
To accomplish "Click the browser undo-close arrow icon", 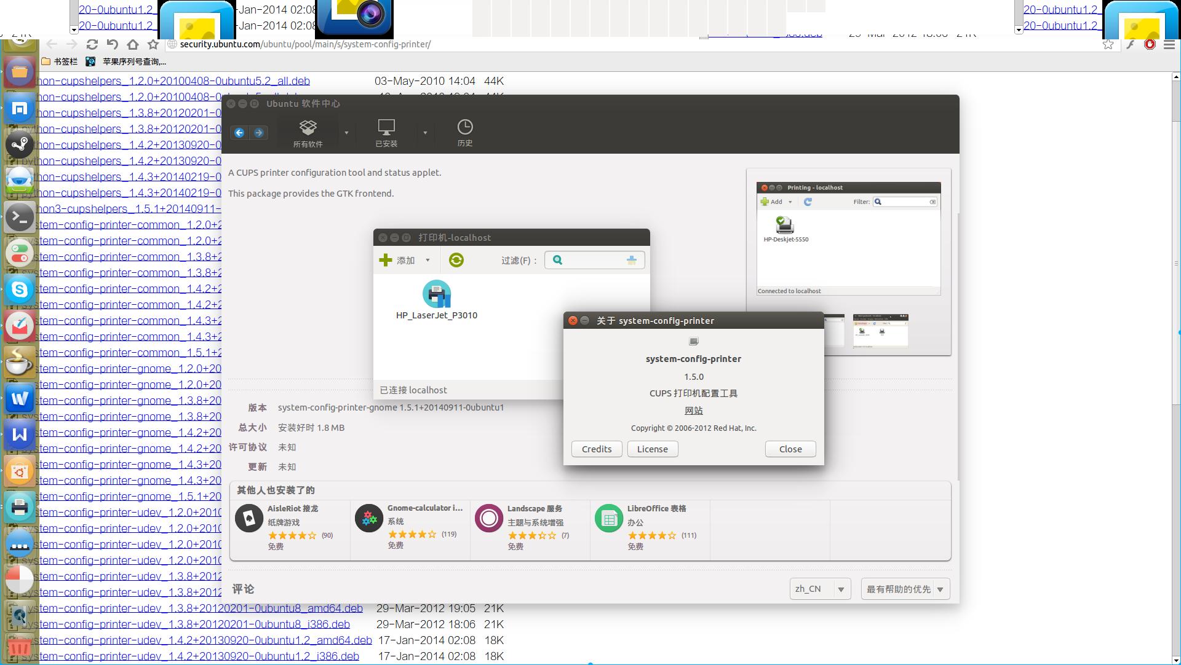I will pyautogui.click(x=112, y=44).
